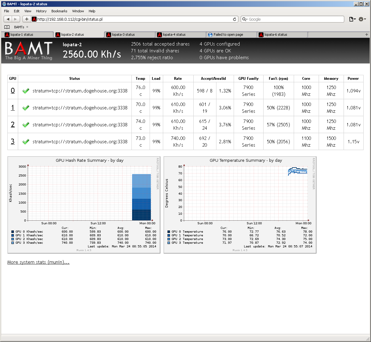Switch to the lopata-6 status tab
371x342 pixels.
click(282, 35)
